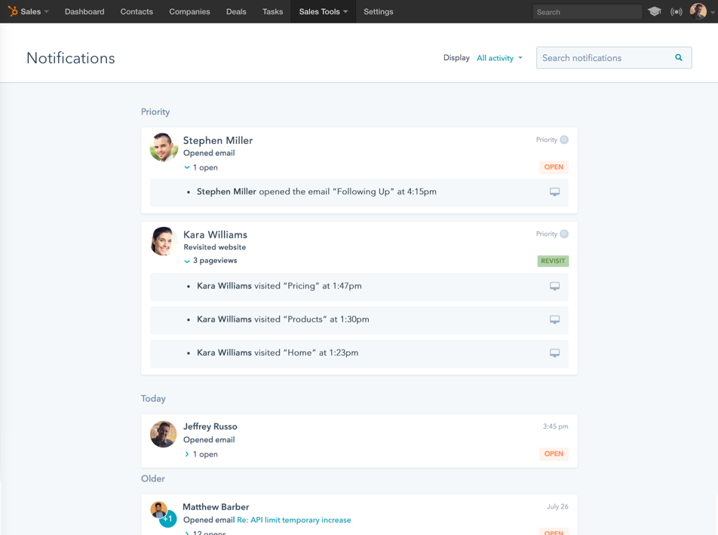Click monitor icon on Kara's Pricing visit
Screen dimensions: 718x535
tap(554, 286)
